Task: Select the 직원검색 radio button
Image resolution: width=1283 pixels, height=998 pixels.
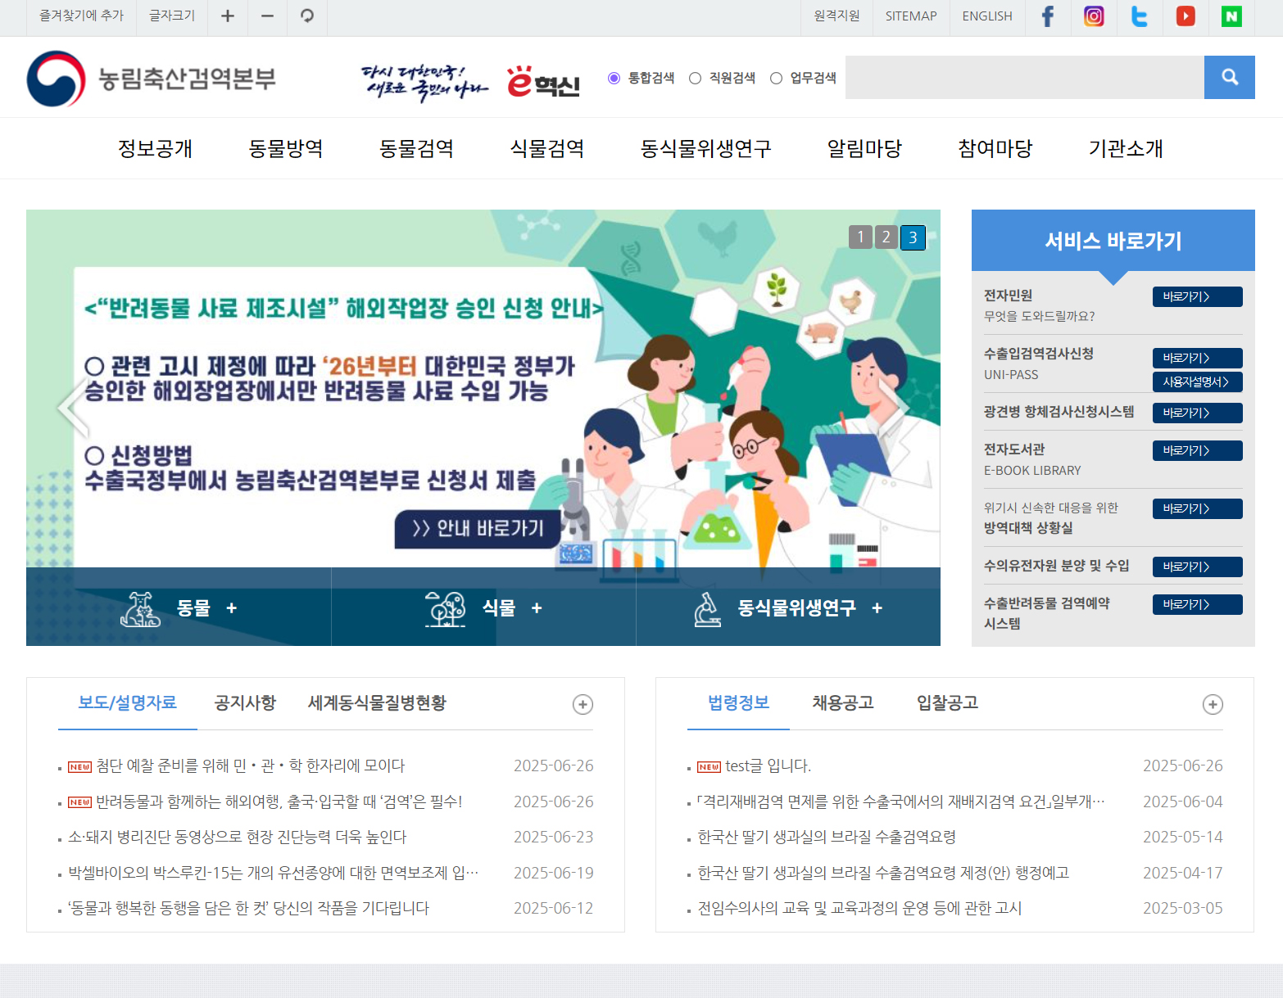Action: 695,78
